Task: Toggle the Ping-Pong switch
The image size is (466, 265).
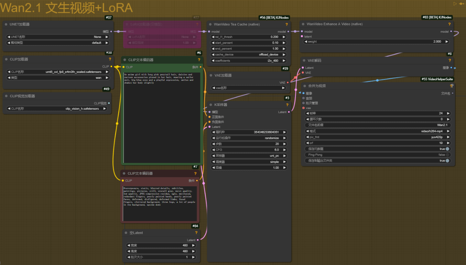Action: (447, 155)
